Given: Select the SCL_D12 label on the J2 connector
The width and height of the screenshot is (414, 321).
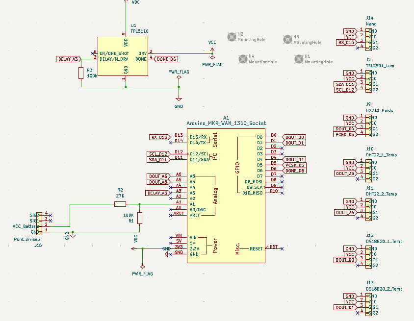Looking at the screenshot, I should (345, 90).
